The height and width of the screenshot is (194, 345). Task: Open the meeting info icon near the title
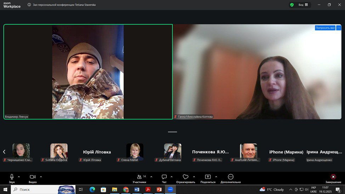click(x=29, y=5)
